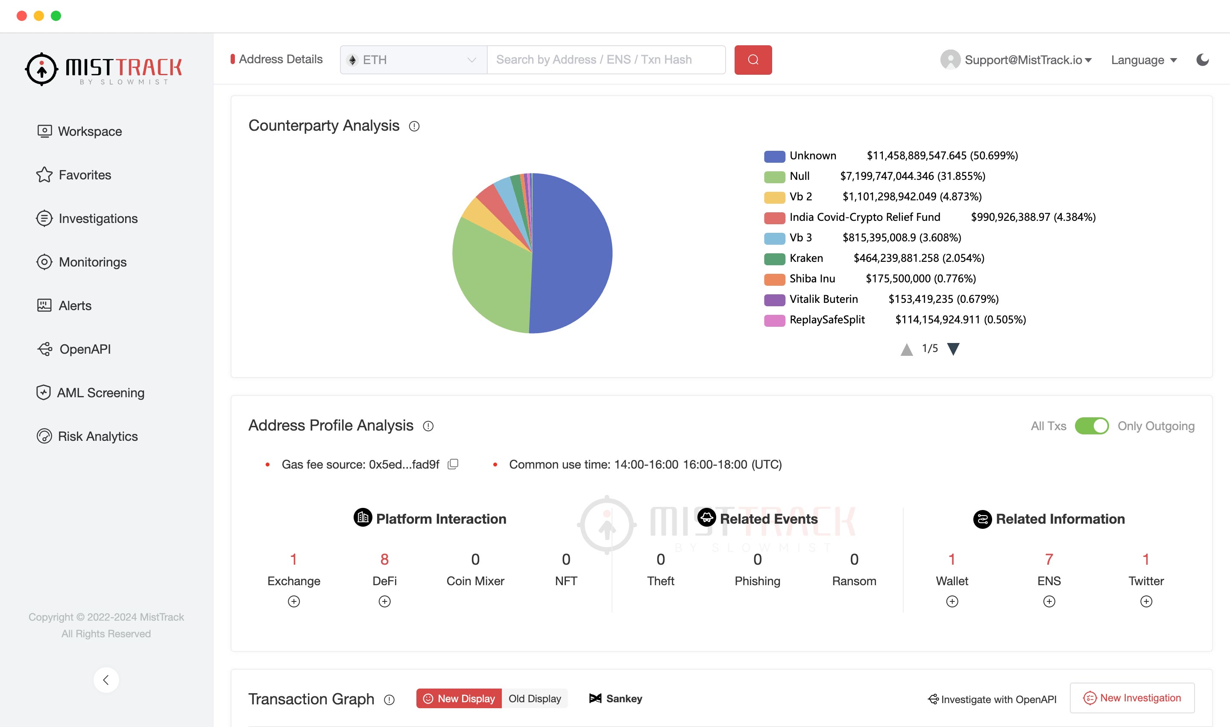Click the New Investigation button
This screenshot has width=1230, height=727.
1132,698
